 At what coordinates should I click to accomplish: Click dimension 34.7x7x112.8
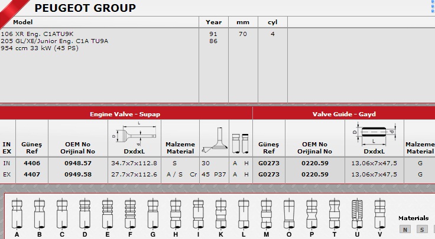click(134, 163)
